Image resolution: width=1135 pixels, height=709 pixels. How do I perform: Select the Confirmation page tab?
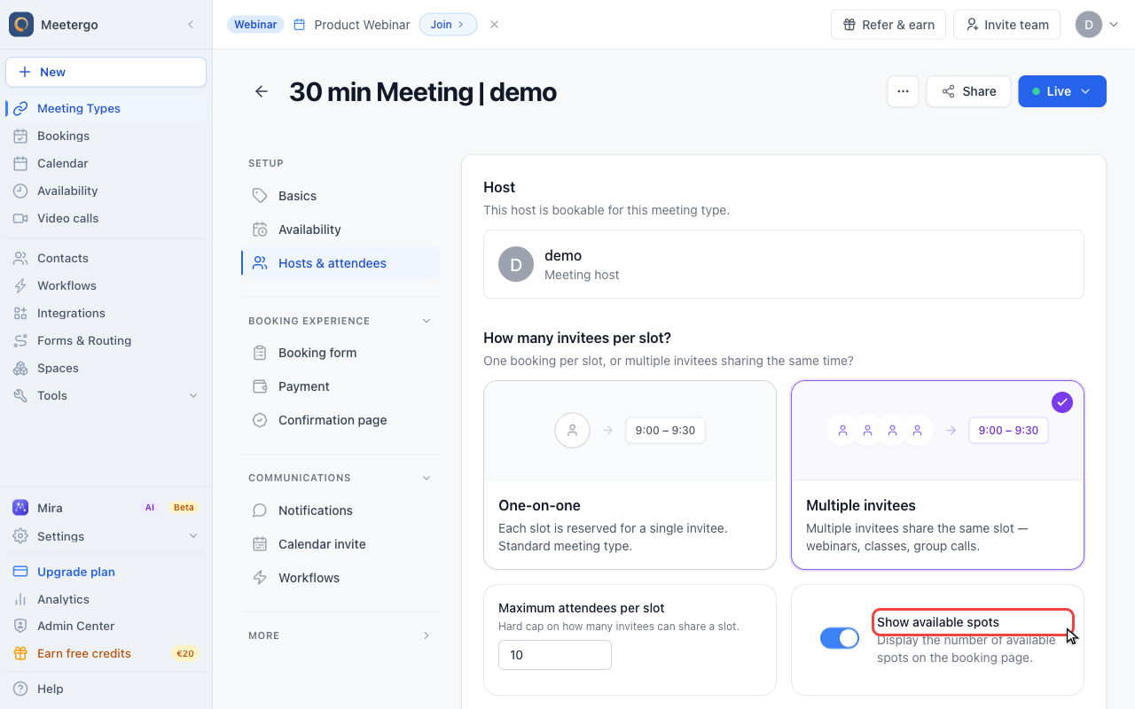[x=340, y=420]
